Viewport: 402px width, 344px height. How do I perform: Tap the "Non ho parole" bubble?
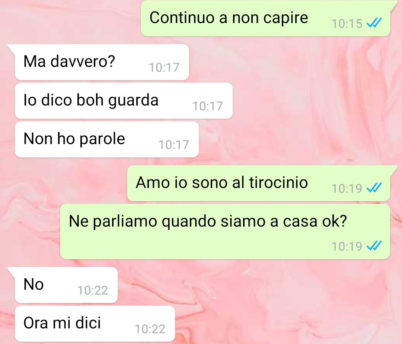(x=107, y=139)
